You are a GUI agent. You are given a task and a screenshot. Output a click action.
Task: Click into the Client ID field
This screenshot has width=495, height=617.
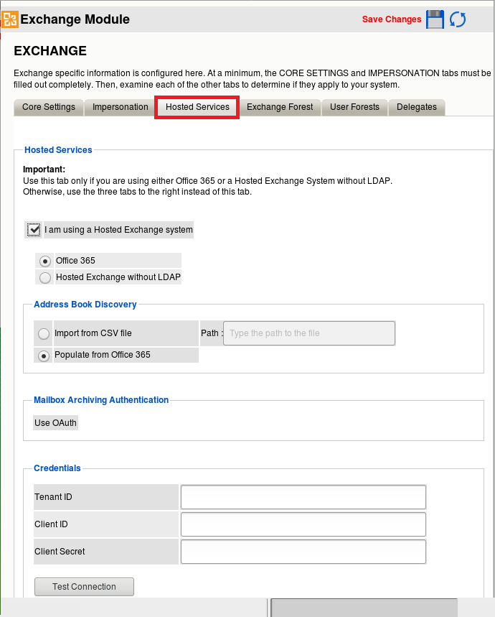point(303,524)
